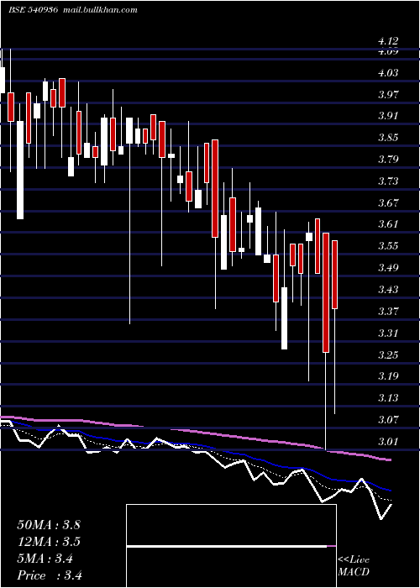Click the 3.37 price axis label
Image resolution: width=420 pixels, height=588 pixels.
point(388,312)
